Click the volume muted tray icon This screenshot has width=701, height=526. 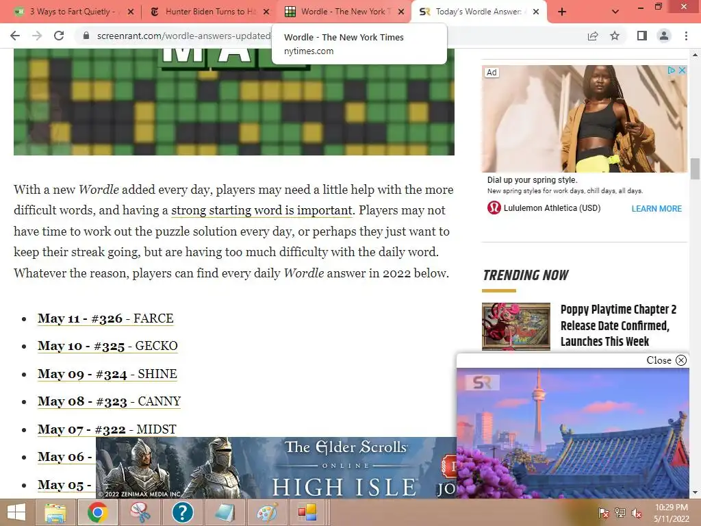637,513
